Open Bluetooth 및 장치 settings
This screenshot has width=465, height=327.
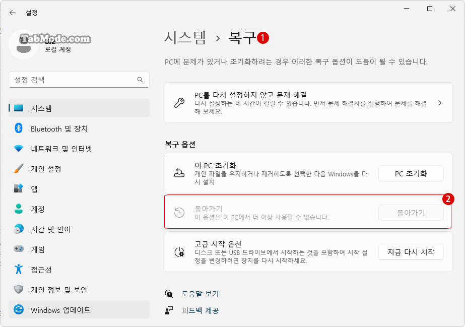pyautogui.click(x=79, y=128)
